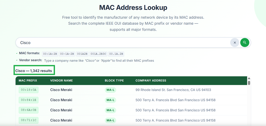266x126 pixels.
Task: Click the 99 Rhode Island St. address
Action: click(173, 90)
